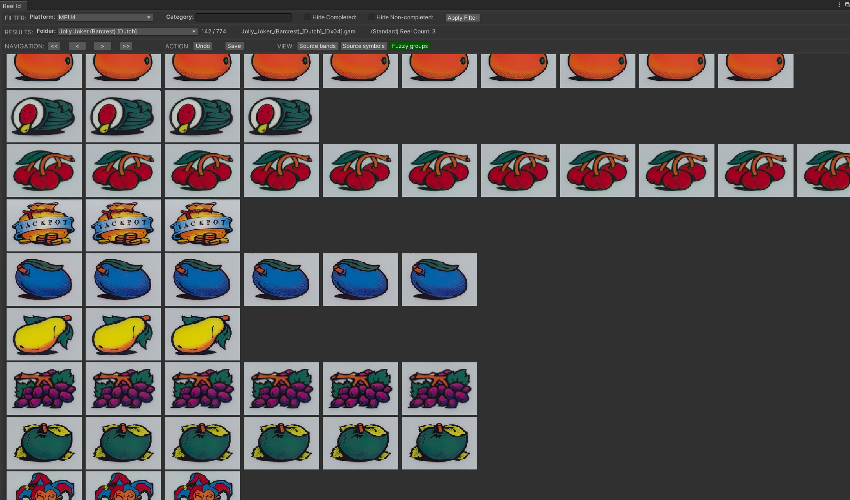Expand the Folder Jolly Joker dropdown
Screen dimensions: 850x500
coord(128,31)
